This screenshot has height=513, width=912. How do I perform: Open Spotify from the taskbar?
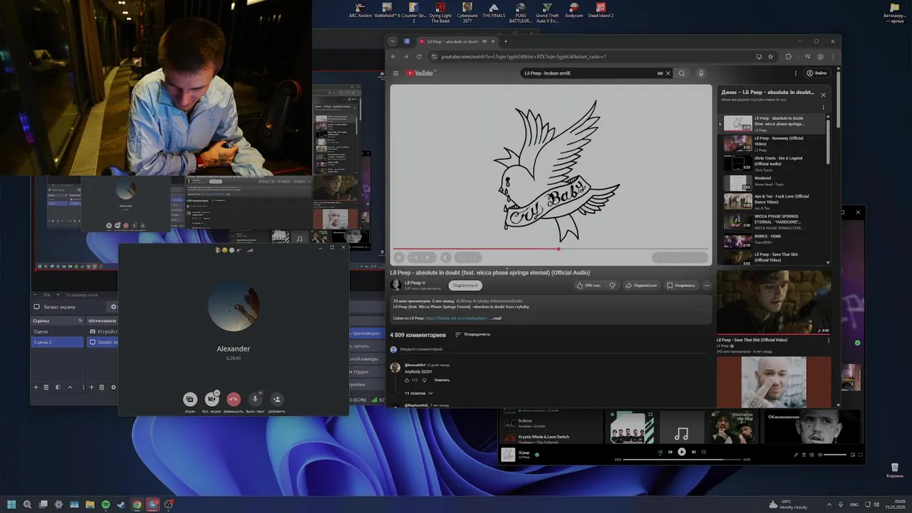[x=105, y=504]
